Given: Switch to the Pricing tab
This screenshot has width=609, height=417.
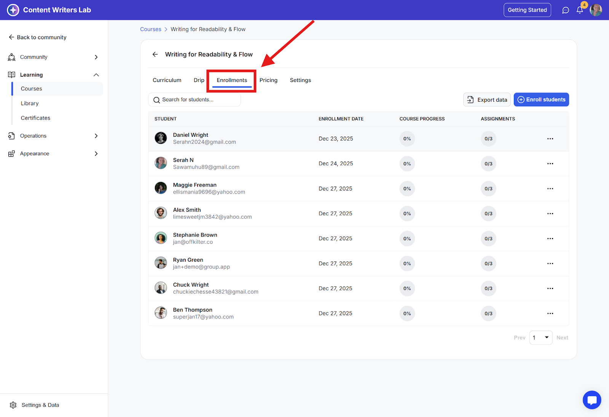Looking at the screenshot, I should pyautogui.click(x=268, y=80).
